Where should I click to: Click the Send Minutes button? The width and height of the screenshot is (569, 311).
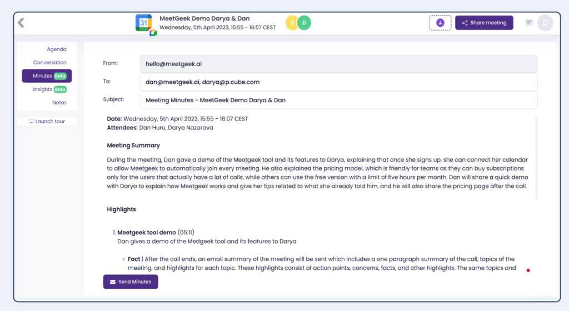[131, 282]
